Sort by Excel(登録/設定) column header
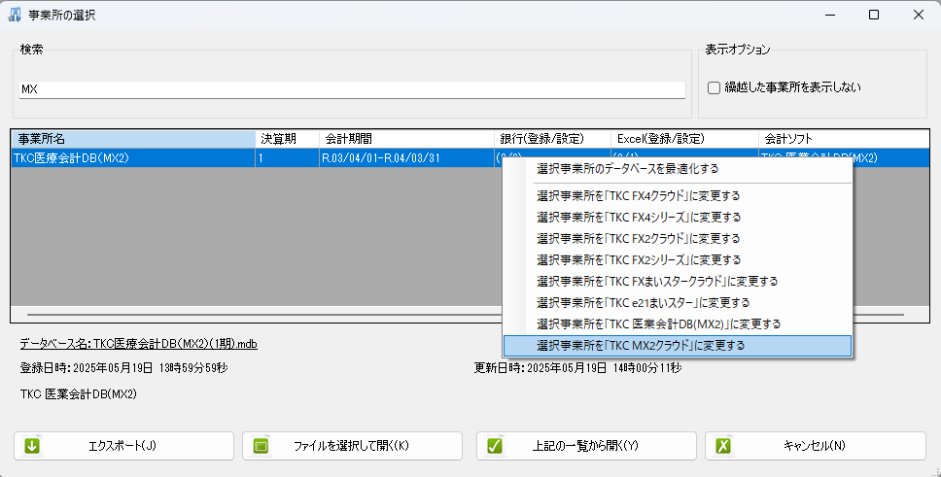 pos(684,139)
